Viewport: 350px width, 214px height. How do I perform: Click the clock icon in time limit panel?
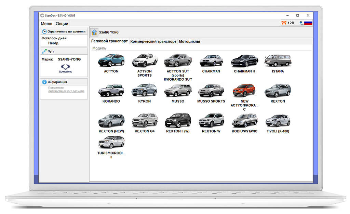coord(44,31)
